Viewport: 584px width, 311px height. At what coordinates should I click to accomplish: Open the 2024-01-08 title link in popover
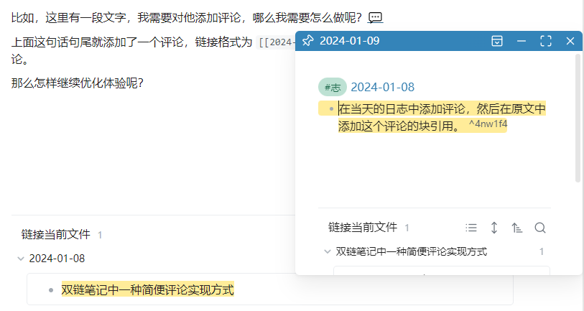(x=382, y=88)
